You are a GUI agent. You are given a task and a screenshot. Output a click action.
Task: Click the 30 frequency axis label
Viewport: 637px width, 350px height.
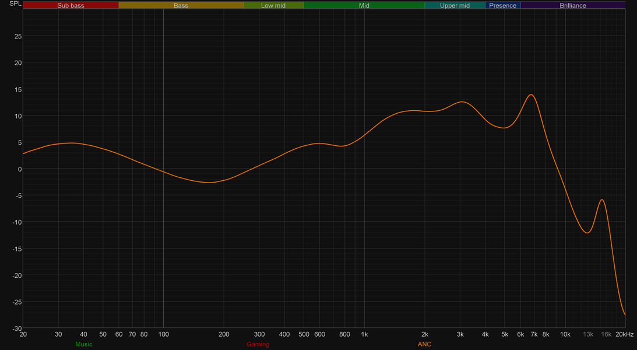coord(58,335)
